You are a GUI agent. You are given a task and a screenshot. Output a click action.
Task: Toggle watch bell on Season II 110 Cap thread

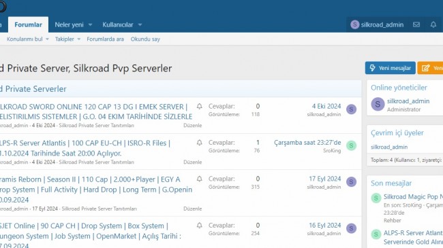click(200, 179)
